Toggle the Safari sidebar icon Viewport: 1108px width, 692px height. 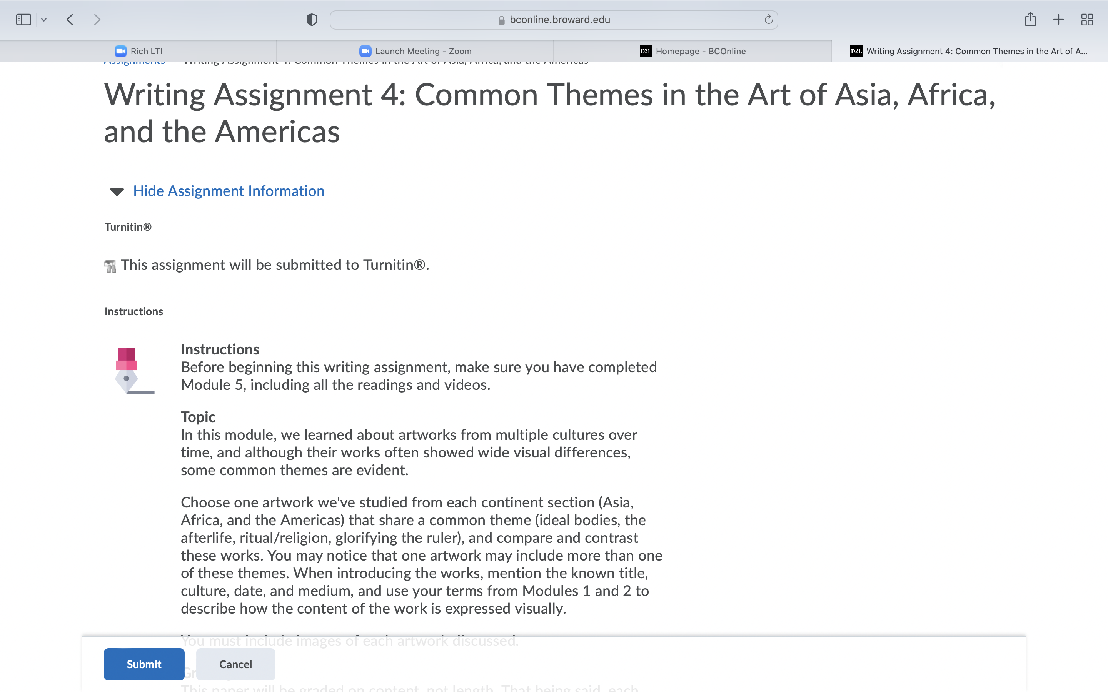tap(23, 20)
